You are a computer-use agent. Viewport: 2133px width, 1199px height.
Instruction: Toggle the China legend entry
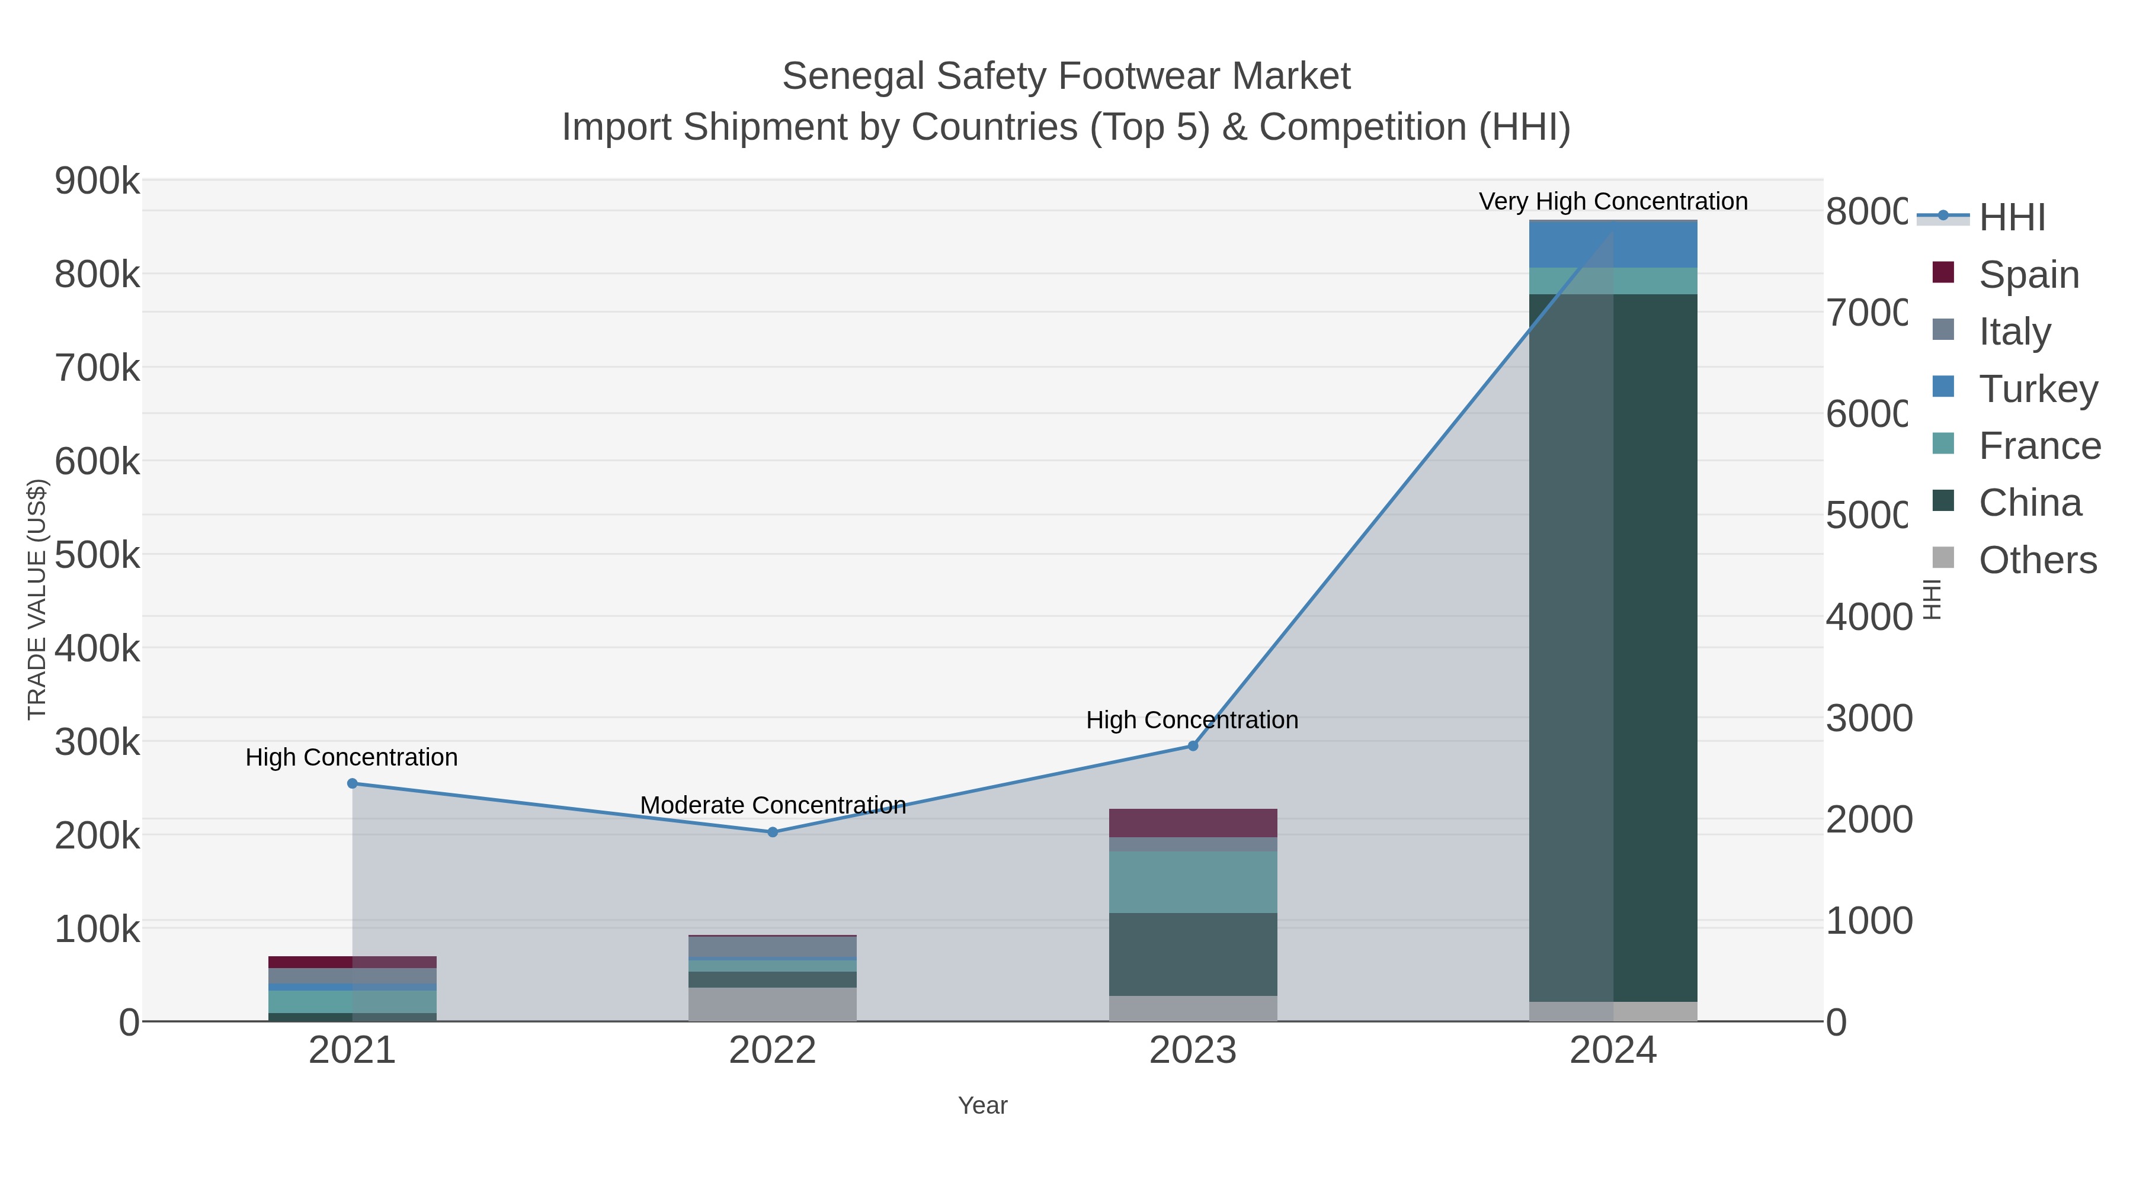(2006, 502)
